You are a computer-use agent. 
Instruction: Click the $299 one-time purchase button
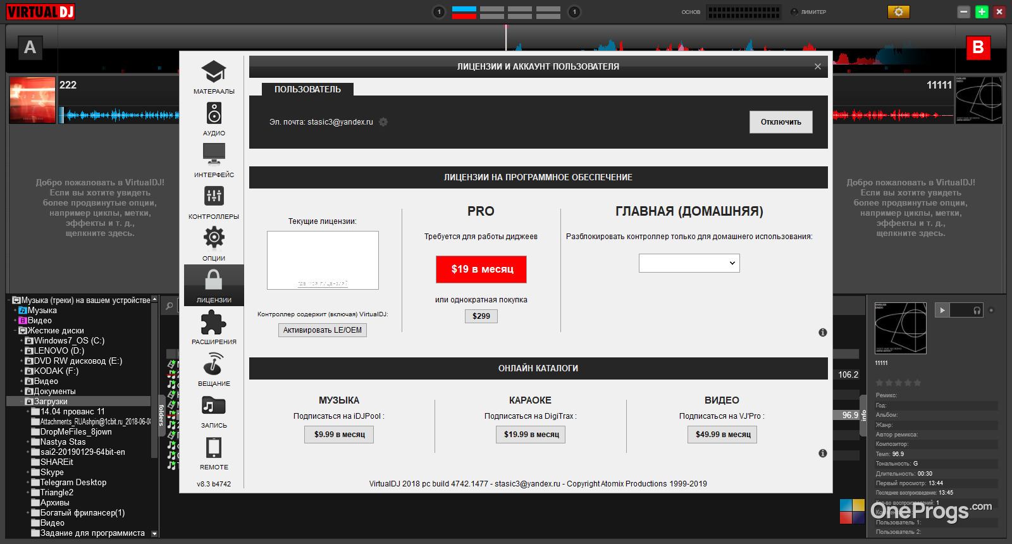(x=481, y=316)
